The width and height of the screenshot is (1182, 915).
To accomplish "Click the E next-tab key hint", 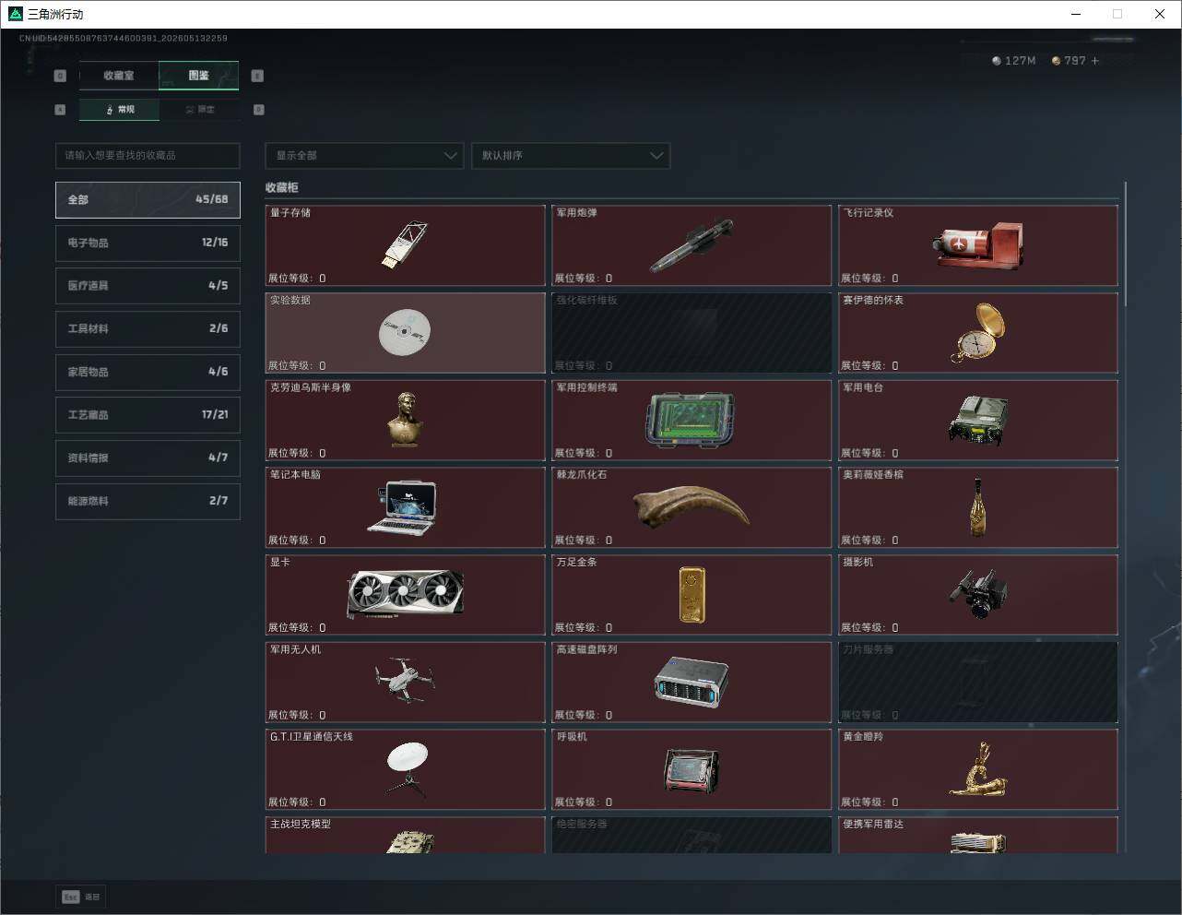I will coord(257,76).
